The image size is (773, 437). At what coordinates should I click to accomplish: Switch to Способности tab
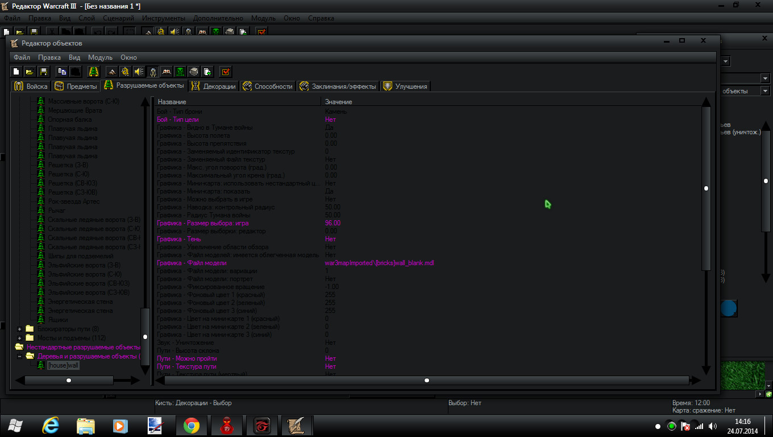[268, 86]
